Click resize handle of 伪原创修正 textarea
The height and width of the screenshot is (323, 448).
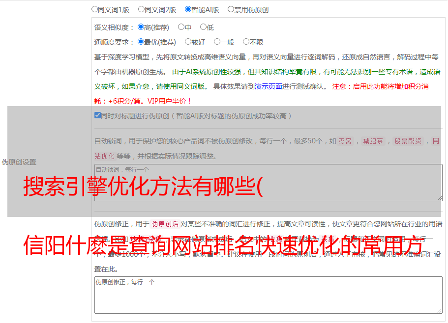(440, 310)
